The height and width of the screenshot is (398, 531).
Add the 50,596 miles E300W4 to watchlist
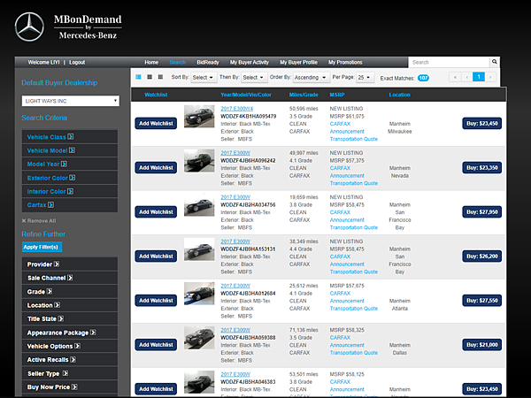point(156,124)
